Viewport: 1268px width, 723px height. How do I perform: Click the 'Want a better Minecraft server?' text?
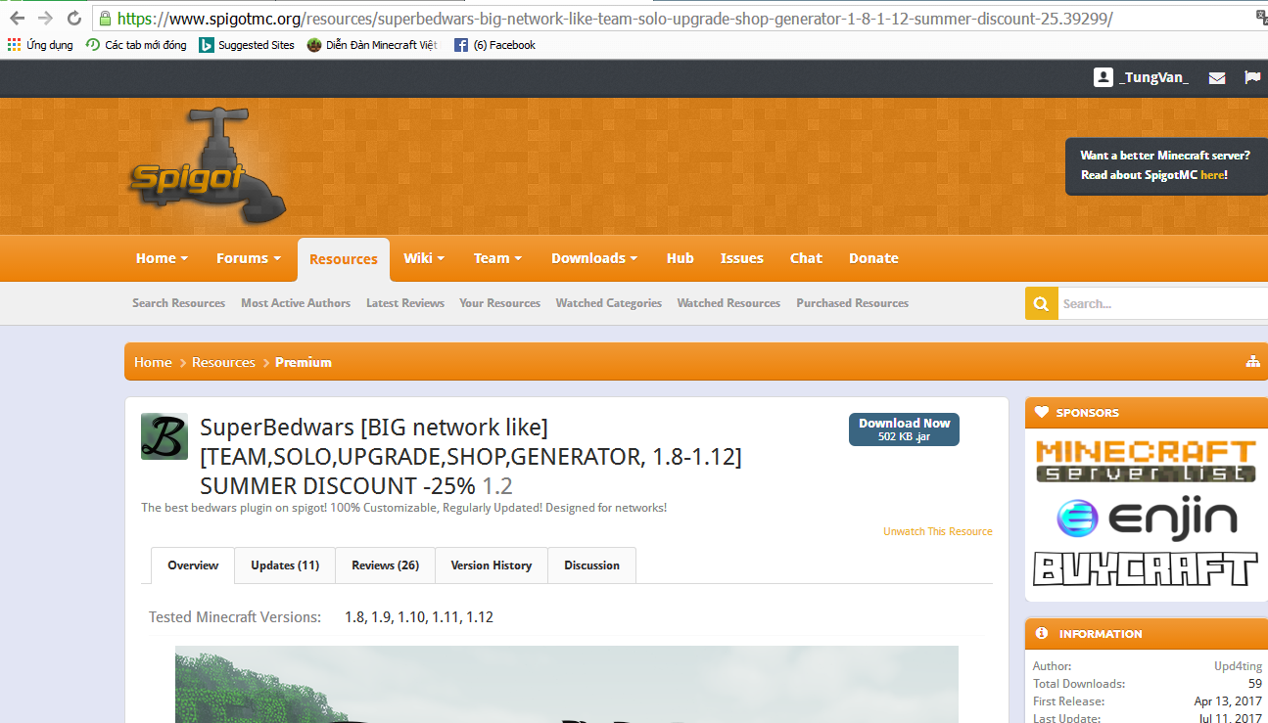1165,156
